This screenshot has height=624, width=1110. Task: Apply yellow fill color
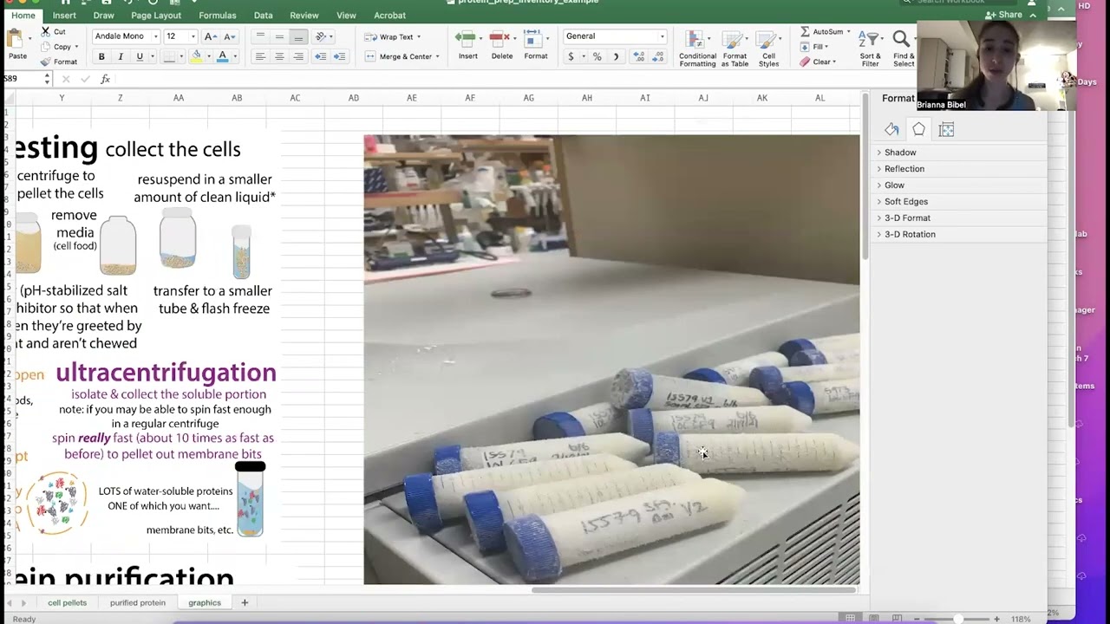coord(197,56)
